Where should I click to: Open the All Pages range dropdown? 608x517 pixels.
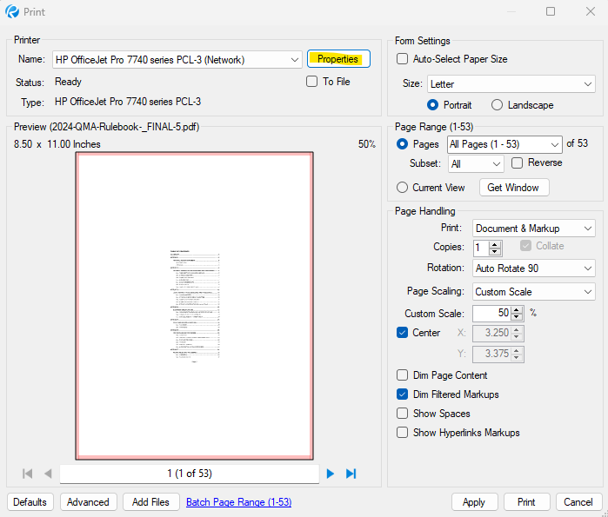tap(504, 144)
